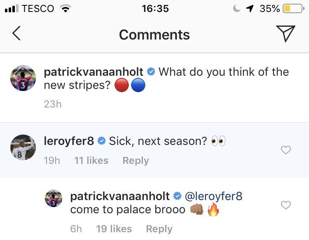
Task: Tap the red circle emoji in caption
Action: click(x=122, y=86)
